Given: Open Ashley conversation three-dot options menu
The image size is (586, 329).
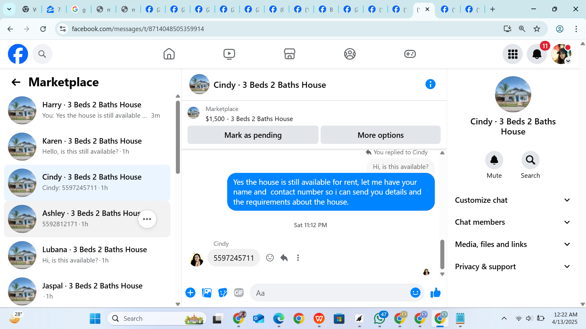Looking at the screenshot, I should click(147, 219).
